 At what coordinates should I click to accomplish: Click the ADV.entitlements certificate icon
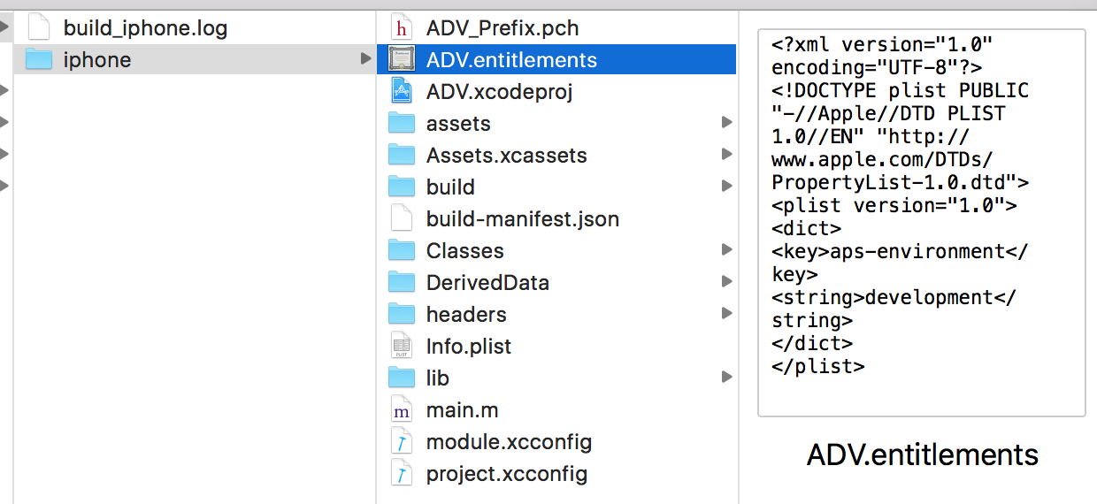coord(402,60)
